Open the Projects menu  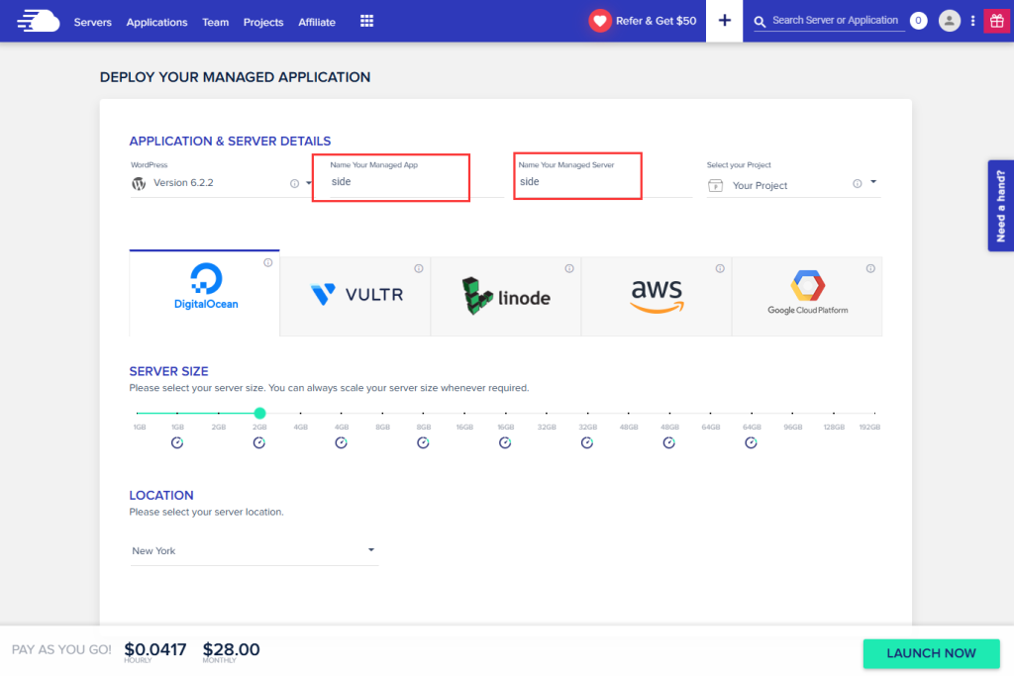click(x=263, y=22)
